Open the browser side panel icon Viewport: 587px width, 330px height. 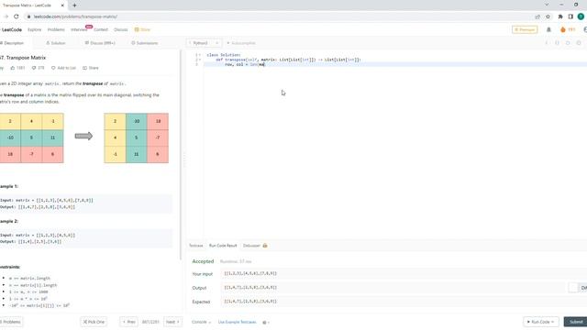pos(570,16)
